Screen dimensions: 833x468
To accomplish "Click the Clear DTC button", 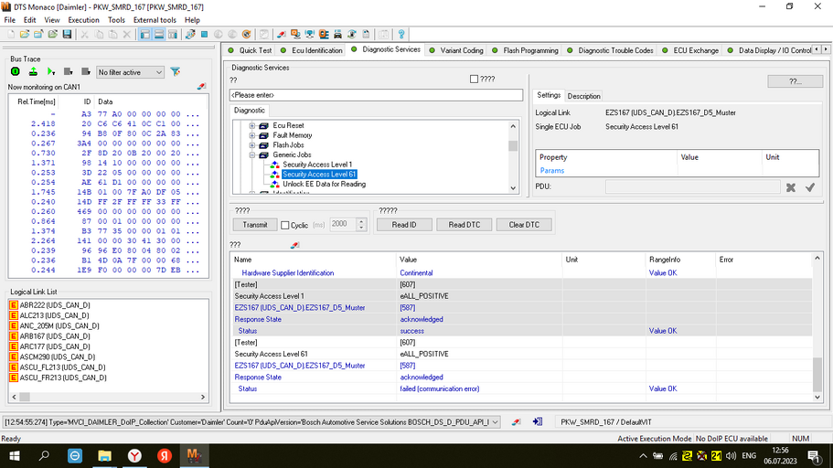I will pos(524,225).
